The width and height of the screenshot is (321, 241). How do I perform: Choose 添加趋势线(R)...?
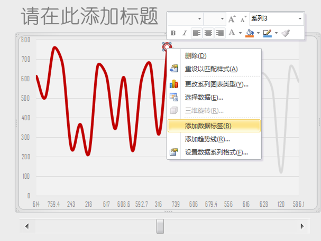point(214,139)
